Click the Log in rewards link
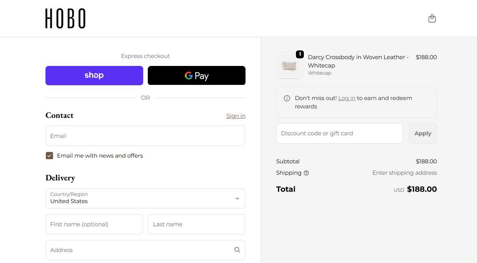This screenshot has height=263, width=477. click(x=347, y=98)
